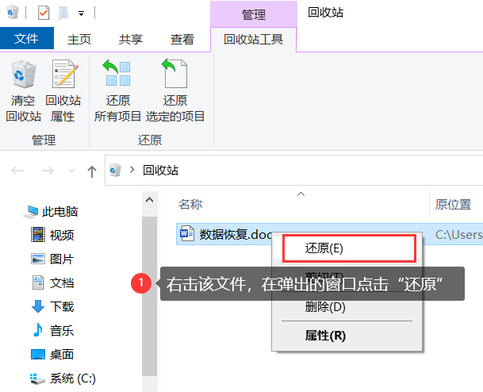Choose 还原(E) from the context menu
The height and width of the screenshot is (392, 483).
pos(349,248)
